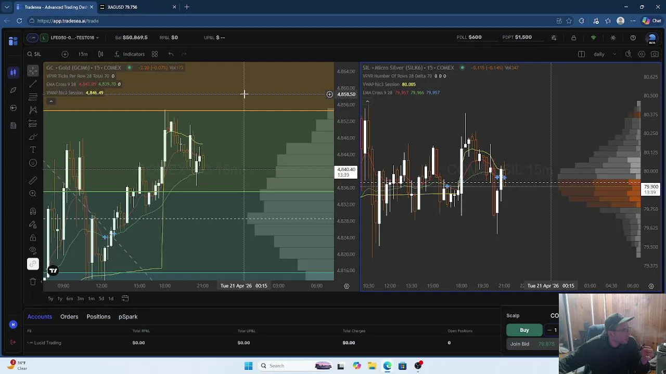Select the candlestick chart sidebar icon
This screenshot has height=374, width=666.
pos(13,72)
